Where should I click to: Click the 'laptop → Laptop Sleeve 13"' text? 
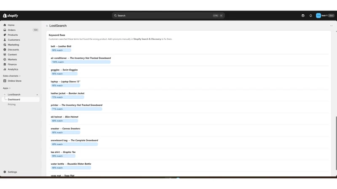(66, 81)
